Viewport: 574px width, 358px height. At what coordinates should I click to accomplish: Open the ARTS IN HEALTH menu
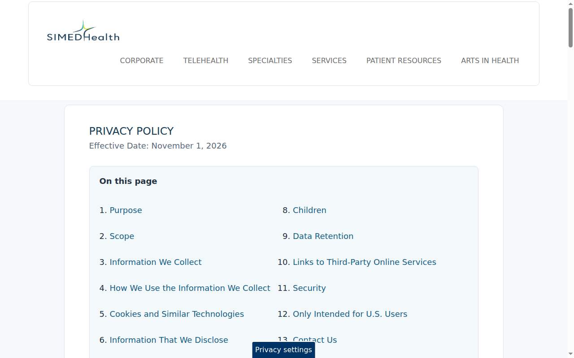pyautogui.click(x=490, y=60)
